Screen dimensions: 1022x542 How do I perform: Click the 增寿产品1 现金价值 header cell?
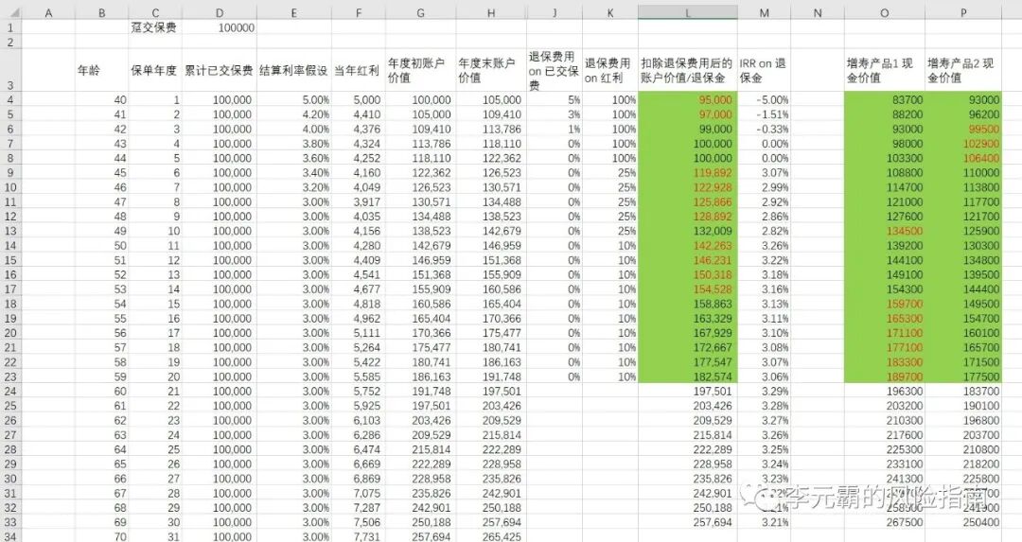click(885, 70)
